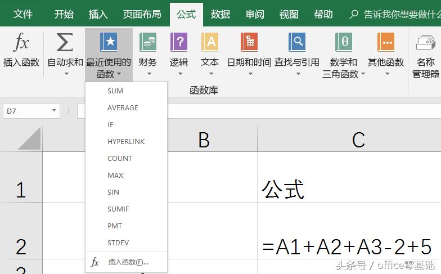Click the Recently Used functions star book icon

109,42
